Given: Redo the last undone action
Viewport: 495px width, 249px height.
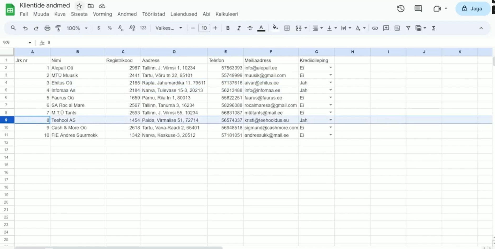Looking at the screenshot, I should 36,28.
